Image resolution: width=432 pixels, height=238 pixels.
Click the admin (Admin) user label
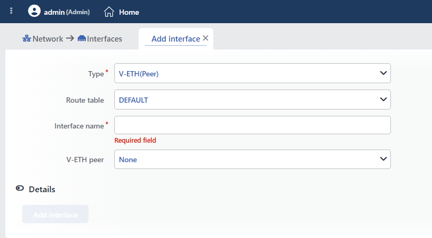67,12
